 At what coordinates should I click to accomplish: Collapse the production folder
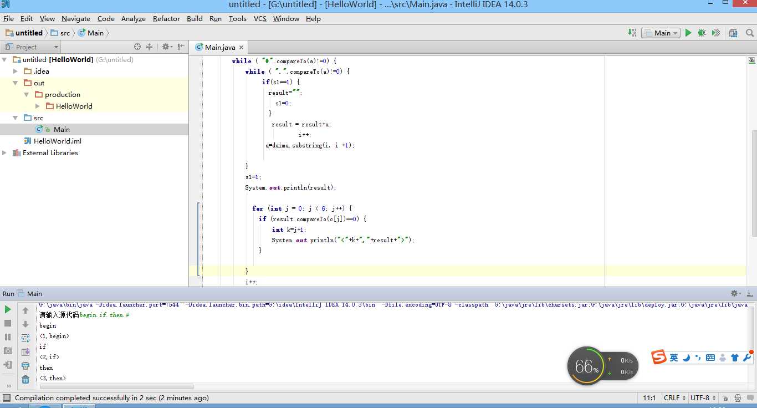[x=27, y=94]
